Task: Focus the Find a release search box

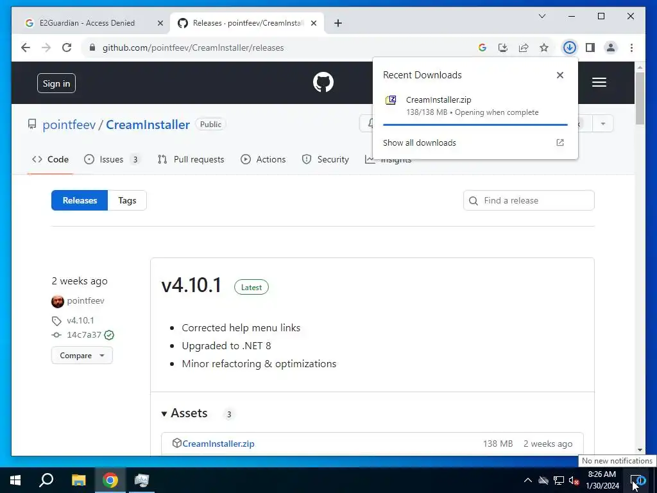Action: point(529,200)
